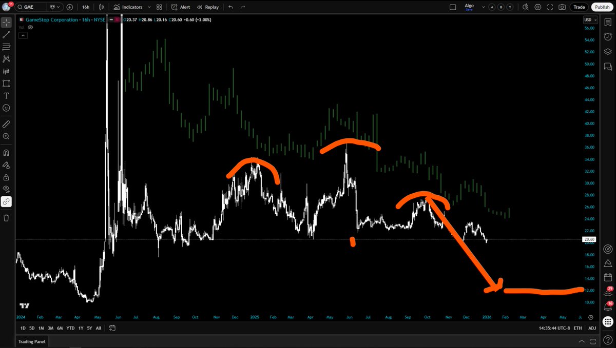Open the Trade button

click(x=579, y=7)
